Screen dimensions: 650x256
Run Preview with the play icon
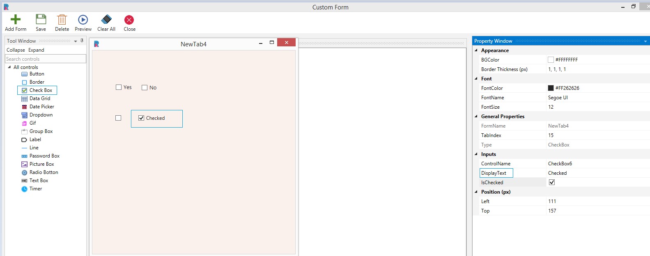coord(83,20)
